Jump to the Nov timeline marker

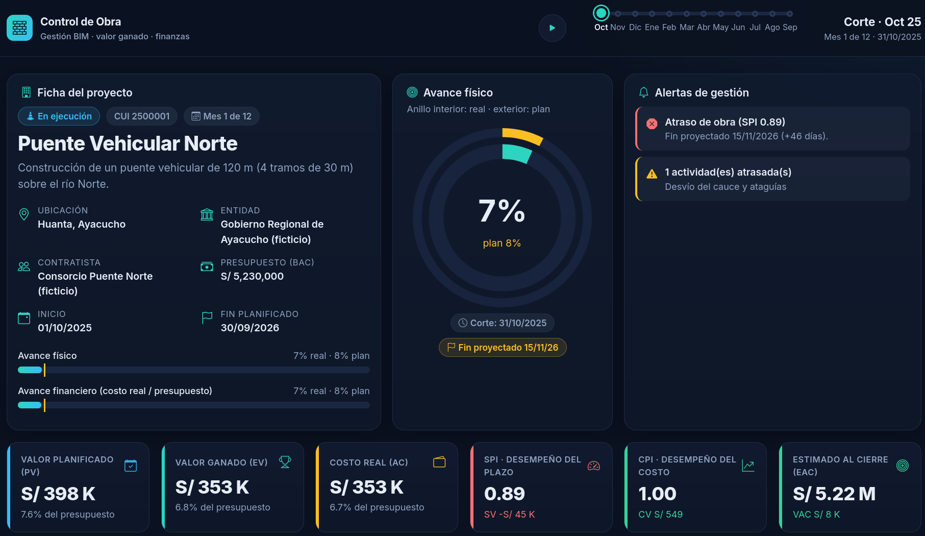tap(618, 14)
